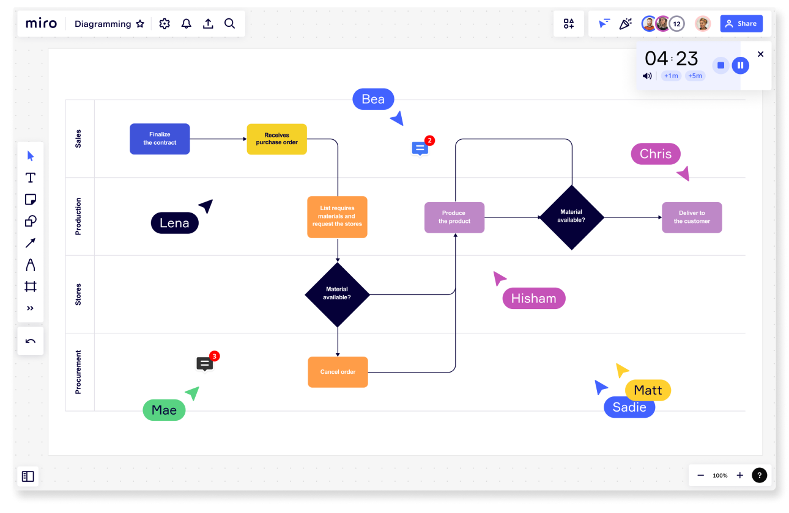Screen dimensions: 789x513
Task: Open the Miro main menu
Action: click(x=40, y=23)
